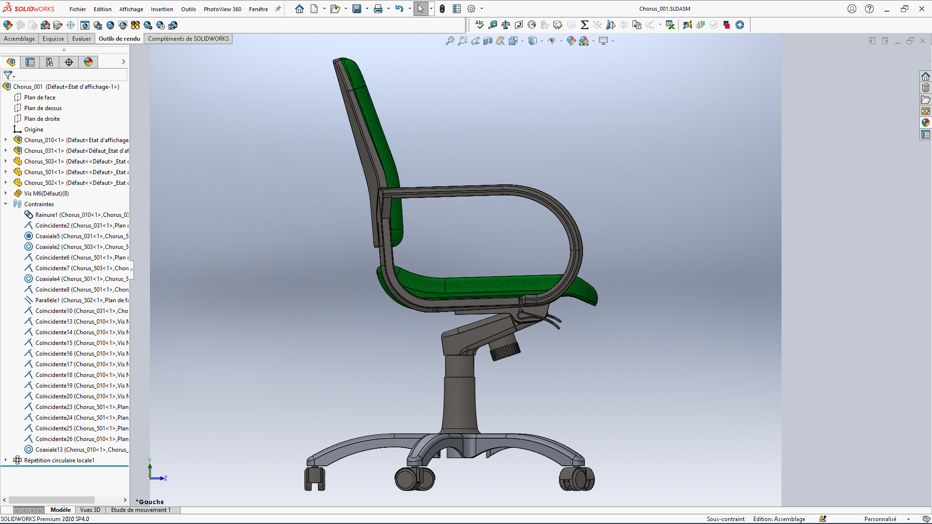The height and width of the screenshot is (524, 932).
Task: Open the Schedule Render tool
Action: click(161, 25)
